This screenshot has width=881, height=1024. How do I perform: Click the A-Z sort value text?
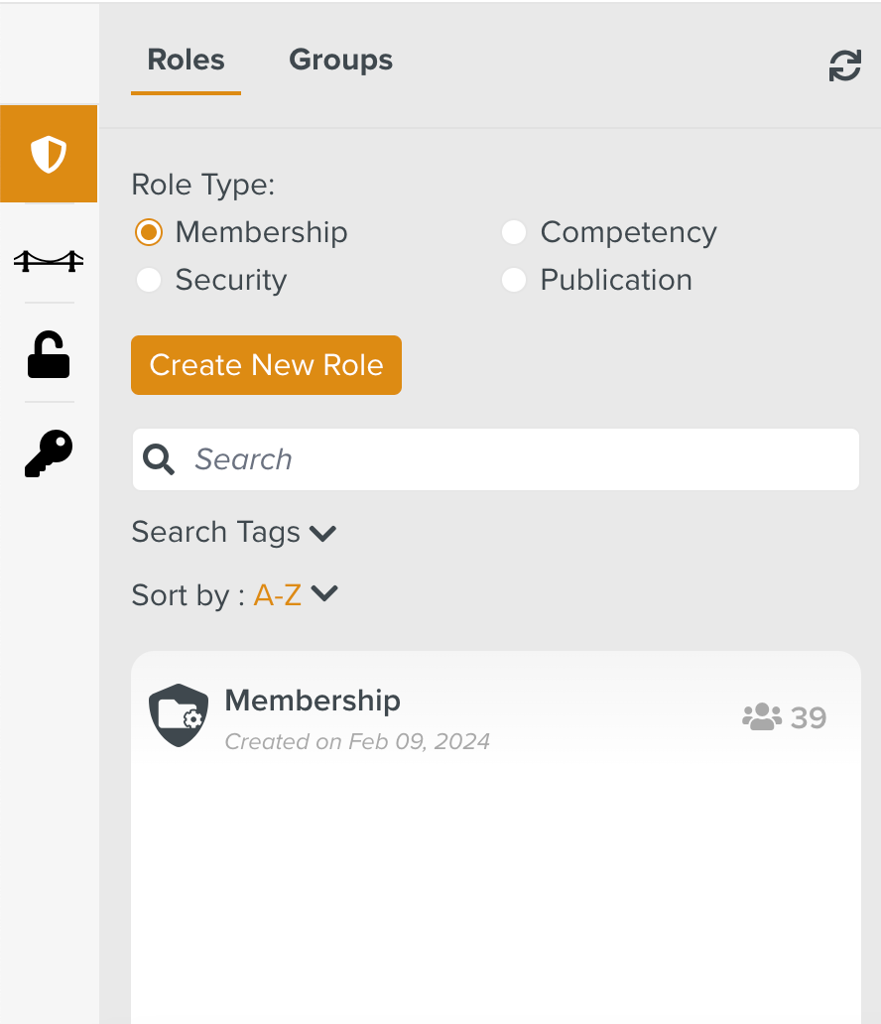click(x=278, y=595)
